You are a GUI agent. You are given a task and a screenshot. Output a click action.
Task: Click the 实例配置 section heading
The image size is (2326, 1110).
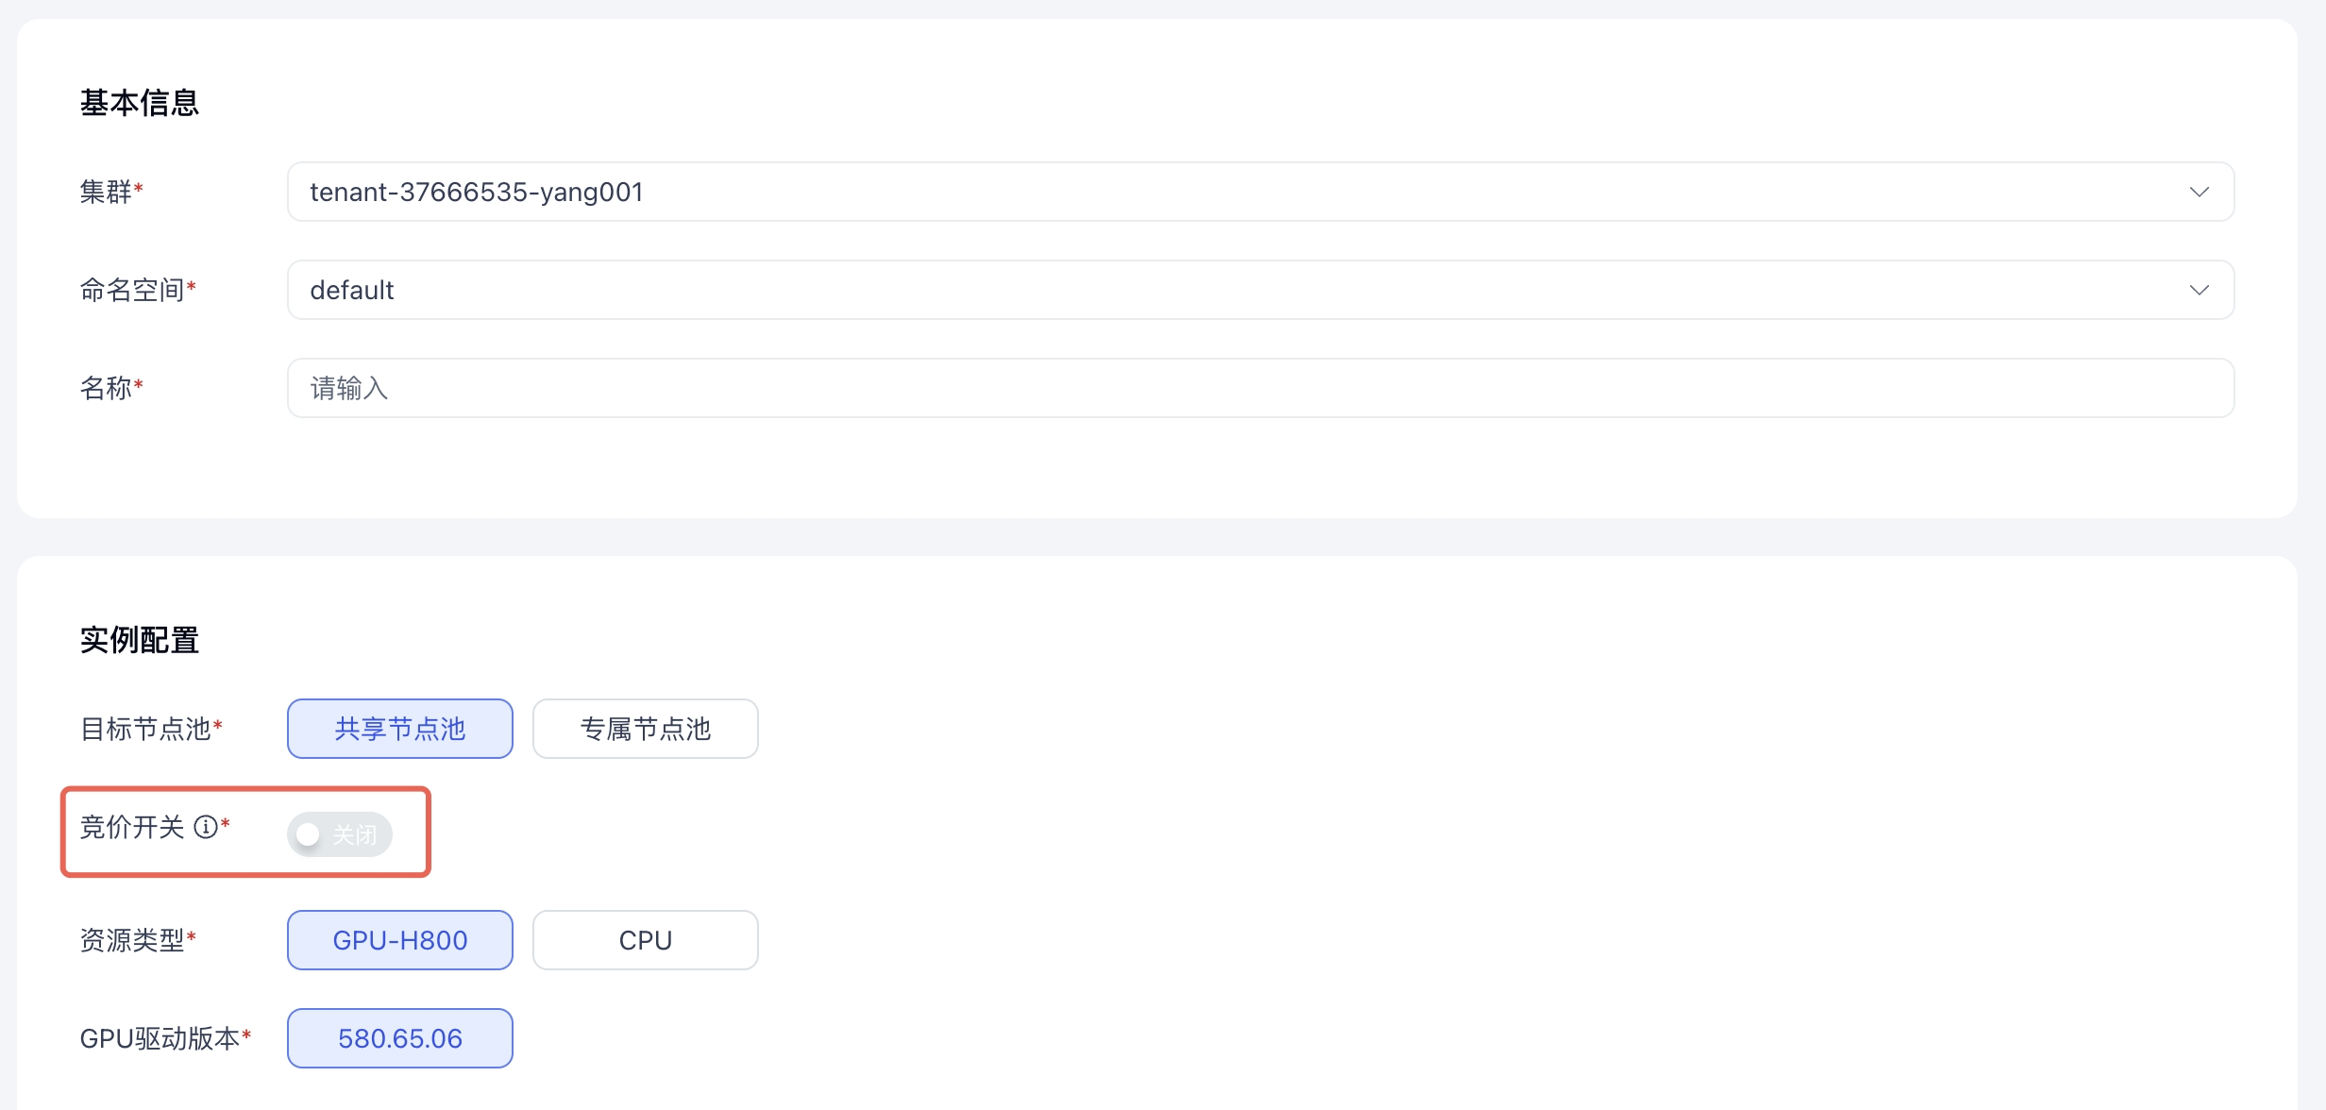coord(140,640)
